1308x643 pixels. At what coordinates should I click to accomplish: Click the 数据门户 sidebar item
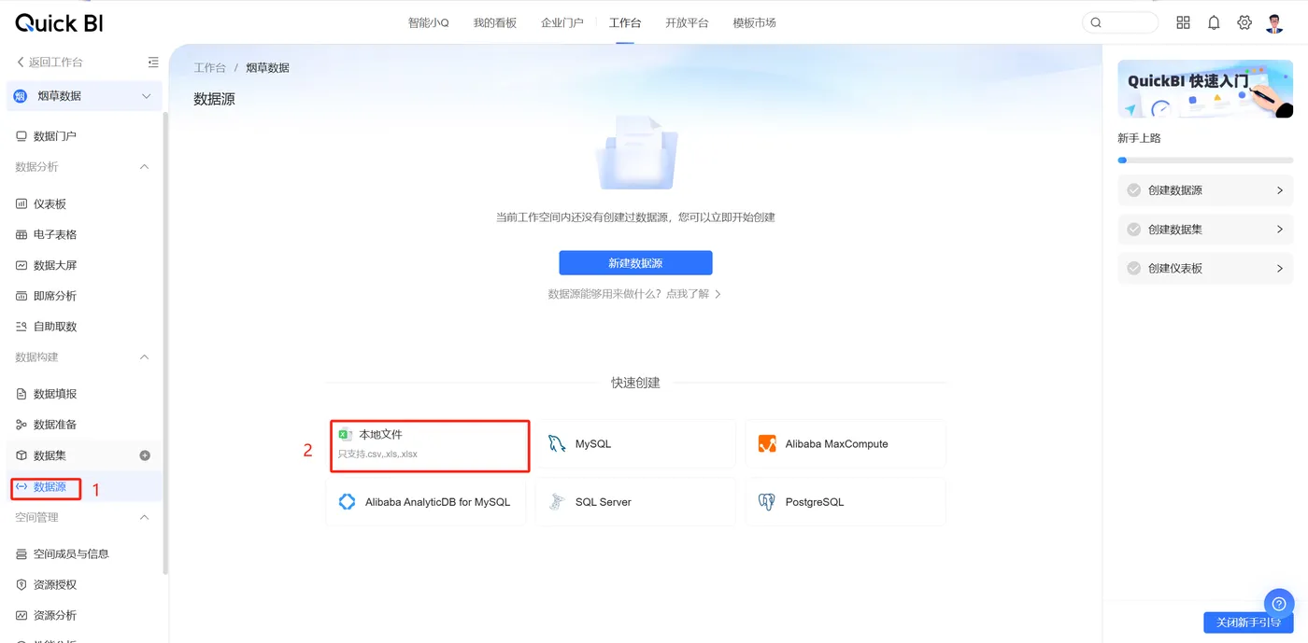pos(55,136)
